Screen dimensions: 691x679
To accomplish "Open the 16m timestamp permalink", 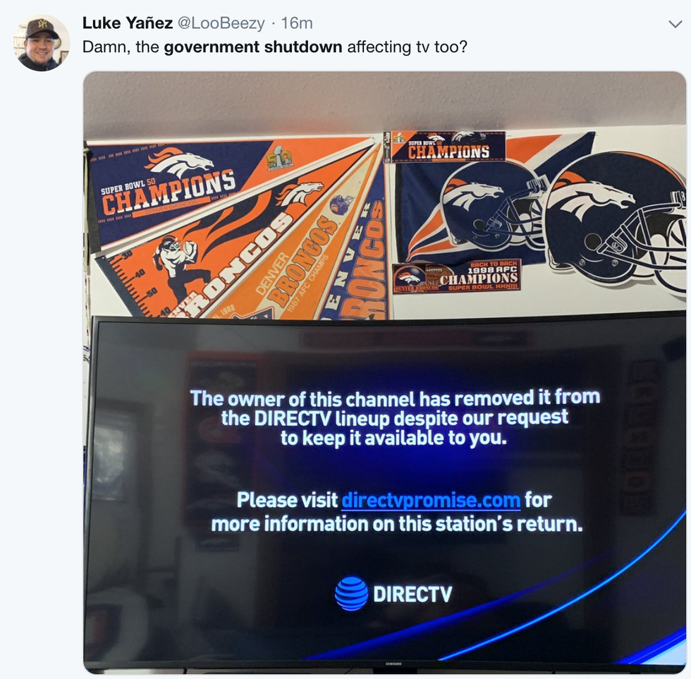I will [x=297, y=23].
